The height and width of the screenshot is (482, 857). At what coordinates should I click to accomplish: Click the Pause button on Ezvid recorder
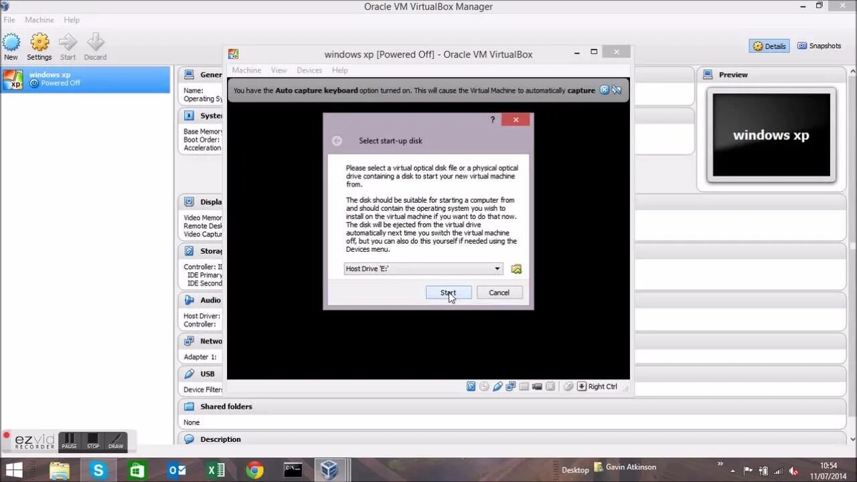(69, 441)
